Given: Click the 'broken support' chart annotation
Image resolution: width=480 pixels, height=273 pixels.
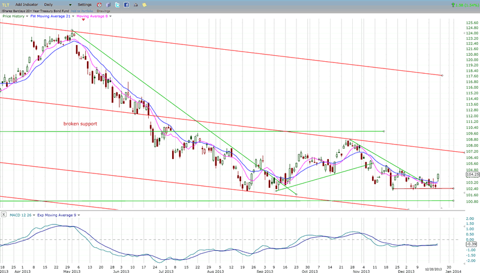Looking at the screenshot, I should click(80, 124).
